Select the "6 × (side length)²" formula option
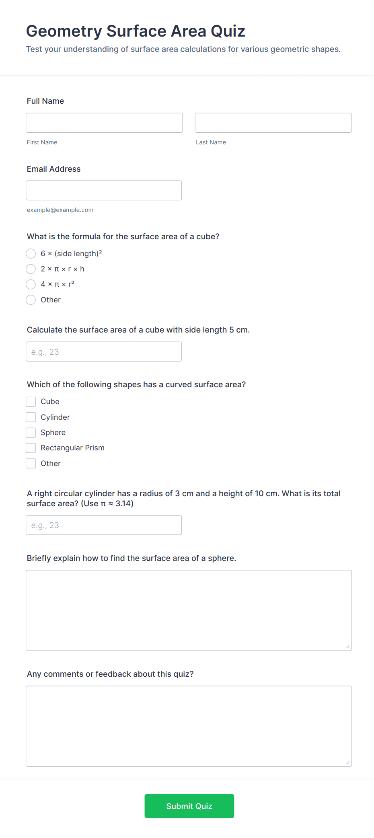Screen dimensions: 374x838 31,253
